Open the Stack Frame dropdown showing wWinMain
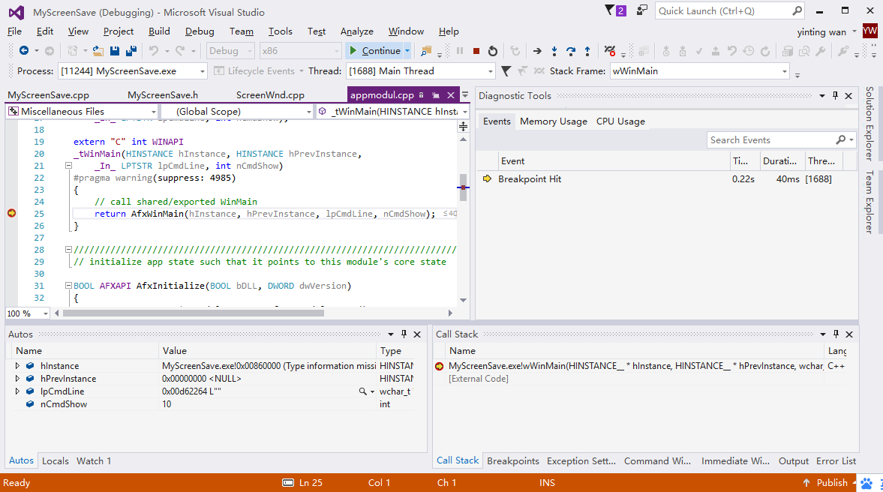The width and height of the screenshot is (883, 492). point(784,71)
